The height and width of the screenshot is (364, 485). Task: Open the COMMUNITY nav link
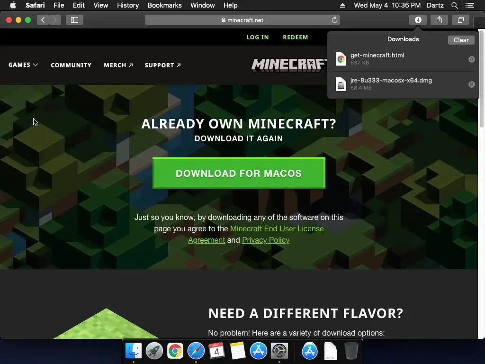click(71, 65)
